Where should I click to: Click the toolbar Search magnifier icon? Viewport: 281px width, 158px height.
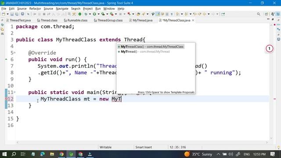pyautogui.click(x=259, y=14)
